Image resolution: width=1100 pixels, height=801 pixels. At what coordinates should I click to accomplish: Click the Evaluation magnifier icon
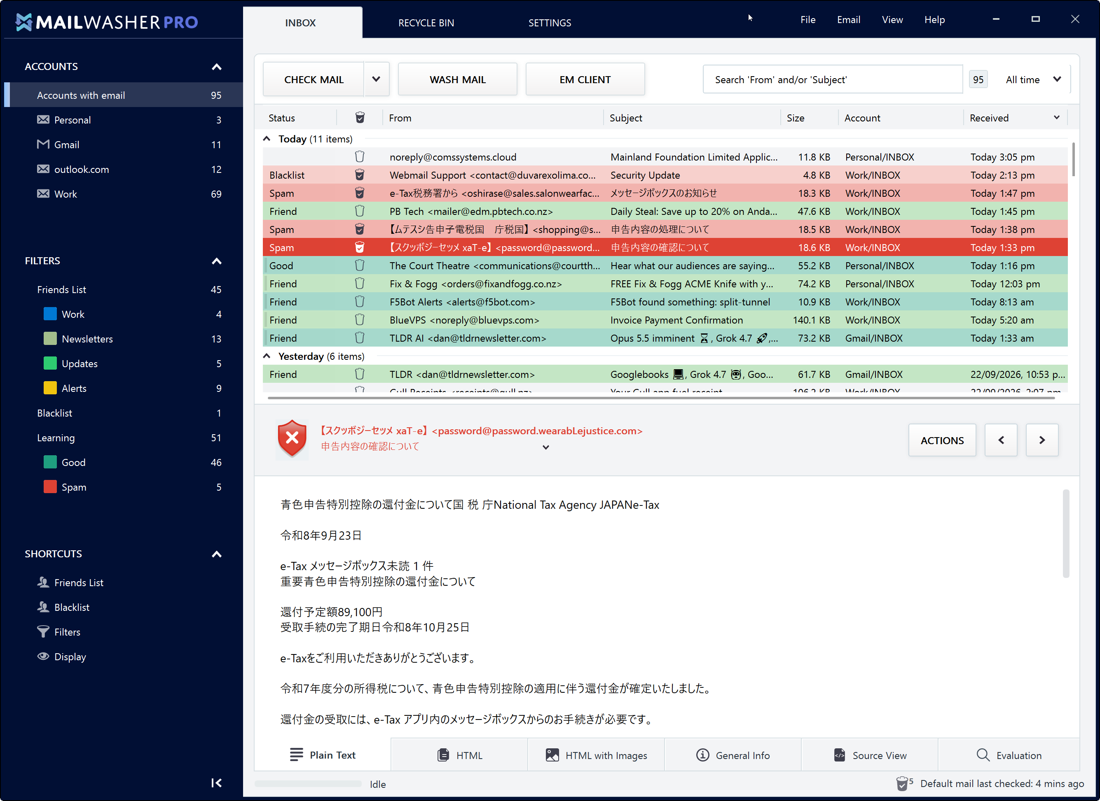[983, 755]
